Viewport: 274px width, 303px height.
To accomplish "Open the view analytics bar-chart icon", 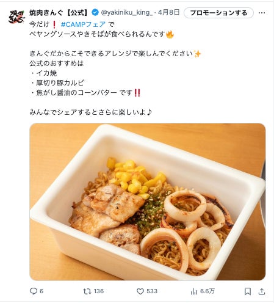I will pyautogui.click(x=194, y=291).
